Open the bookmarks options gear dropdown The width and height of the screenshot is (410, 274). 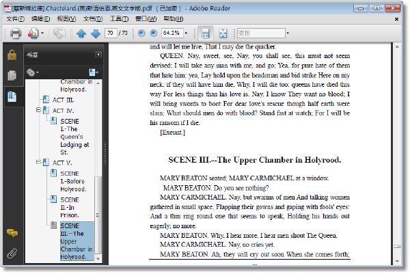(x=32, y=72)
